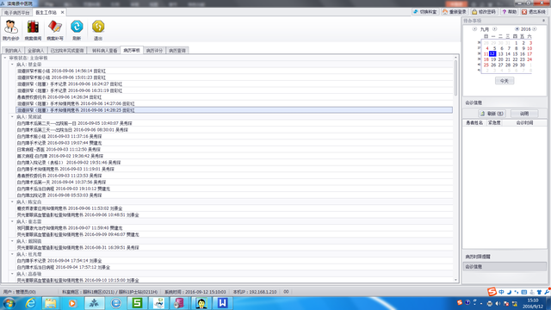551x310 pixels.
Task: Advance calendar to next month arrow
Action: click(x=494, y=28)
